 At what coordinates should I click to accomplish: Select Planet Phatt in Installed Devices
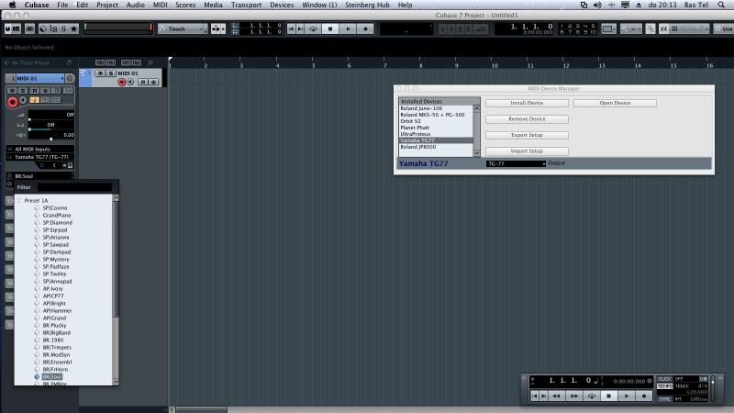(x=415, y=128)
